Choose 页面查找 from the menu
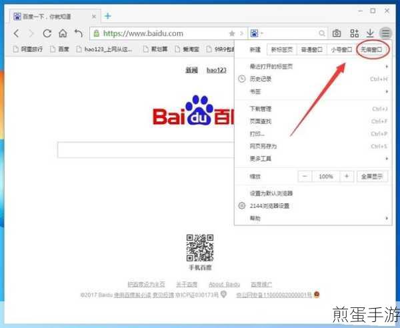This screenshot has width=400, height=328. point(313,121)
